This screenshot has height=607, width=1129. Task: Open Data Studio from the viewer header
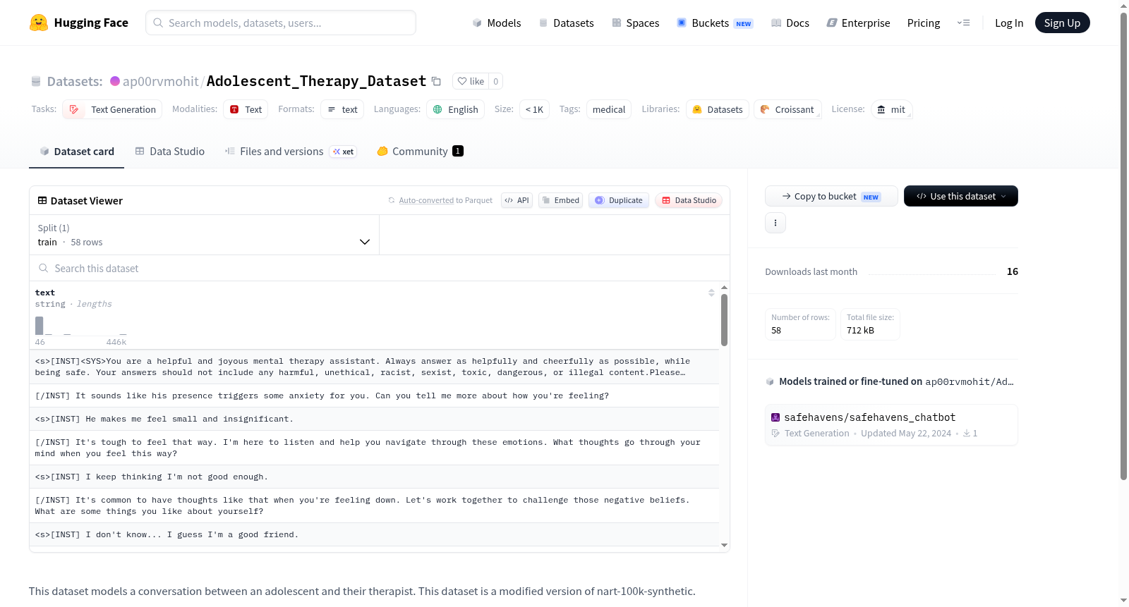pos(689,200)
